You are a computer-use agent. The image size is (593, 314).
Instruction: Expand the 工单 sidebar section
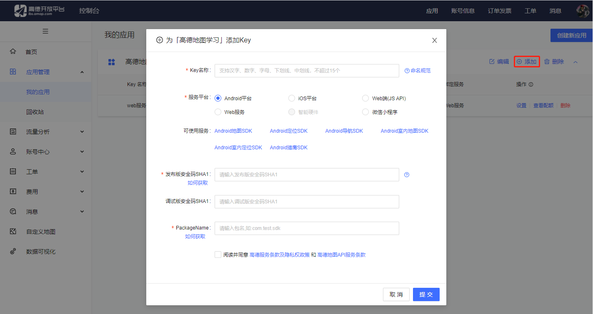click(x=82, y=172)
